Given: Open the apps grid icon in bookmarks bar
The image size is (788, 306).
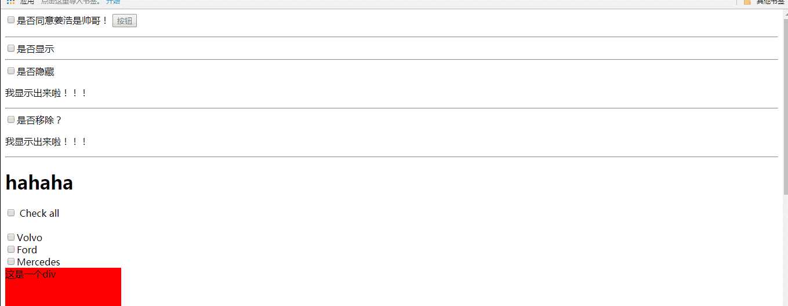Looking at the screenshot, I should click(x=10, y=2).
